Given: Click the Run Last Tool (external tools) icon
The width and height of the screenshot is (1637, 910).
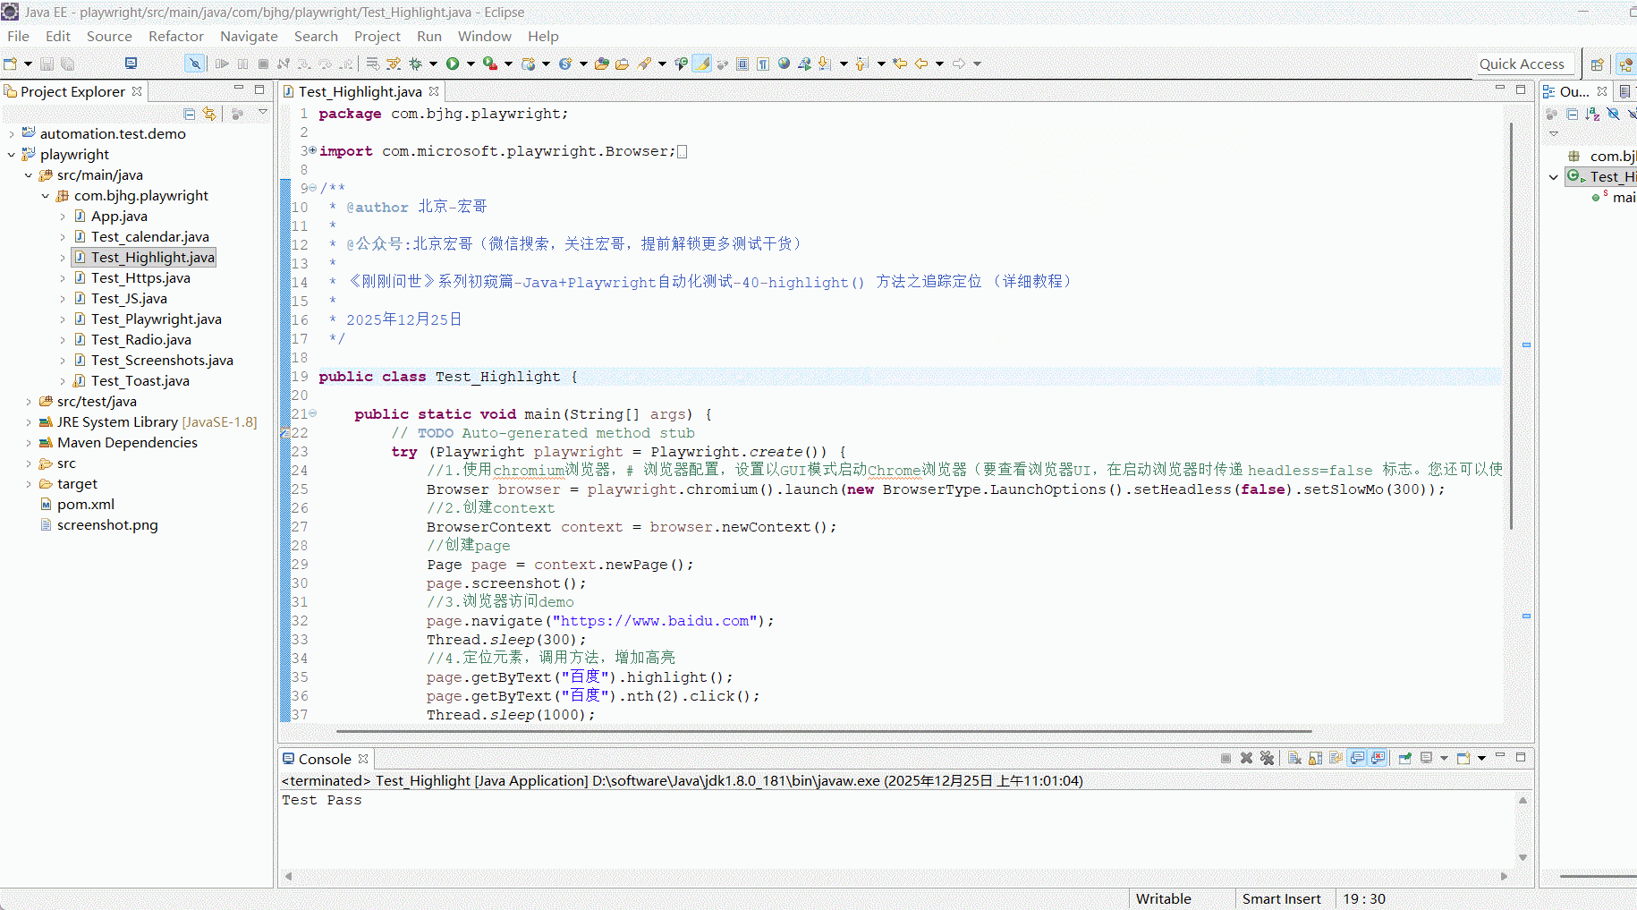Looking at the screenshot, I should click(x=489, y=64).
